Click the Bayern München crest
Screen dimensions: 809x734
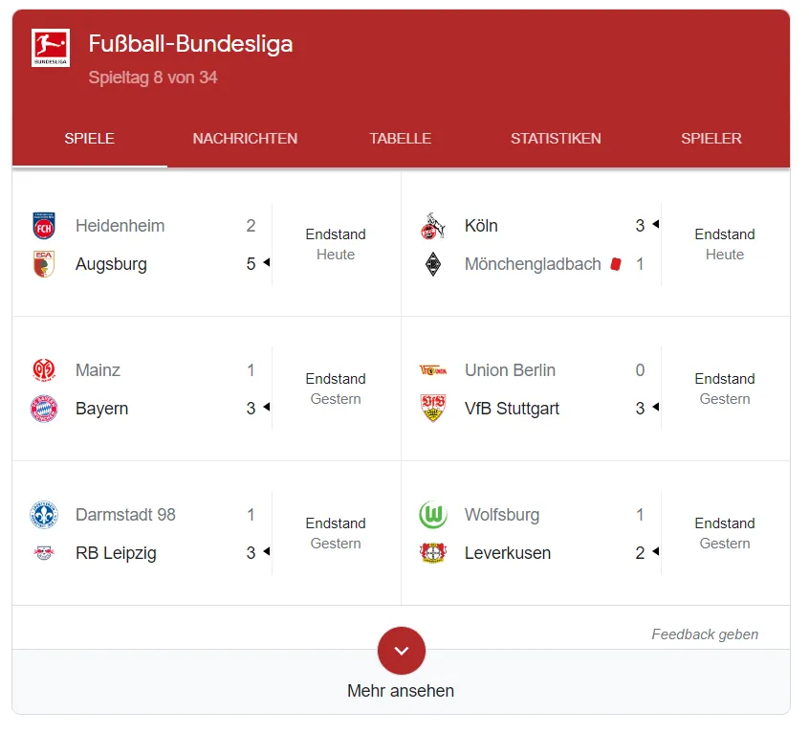click(x=44, y=409)
